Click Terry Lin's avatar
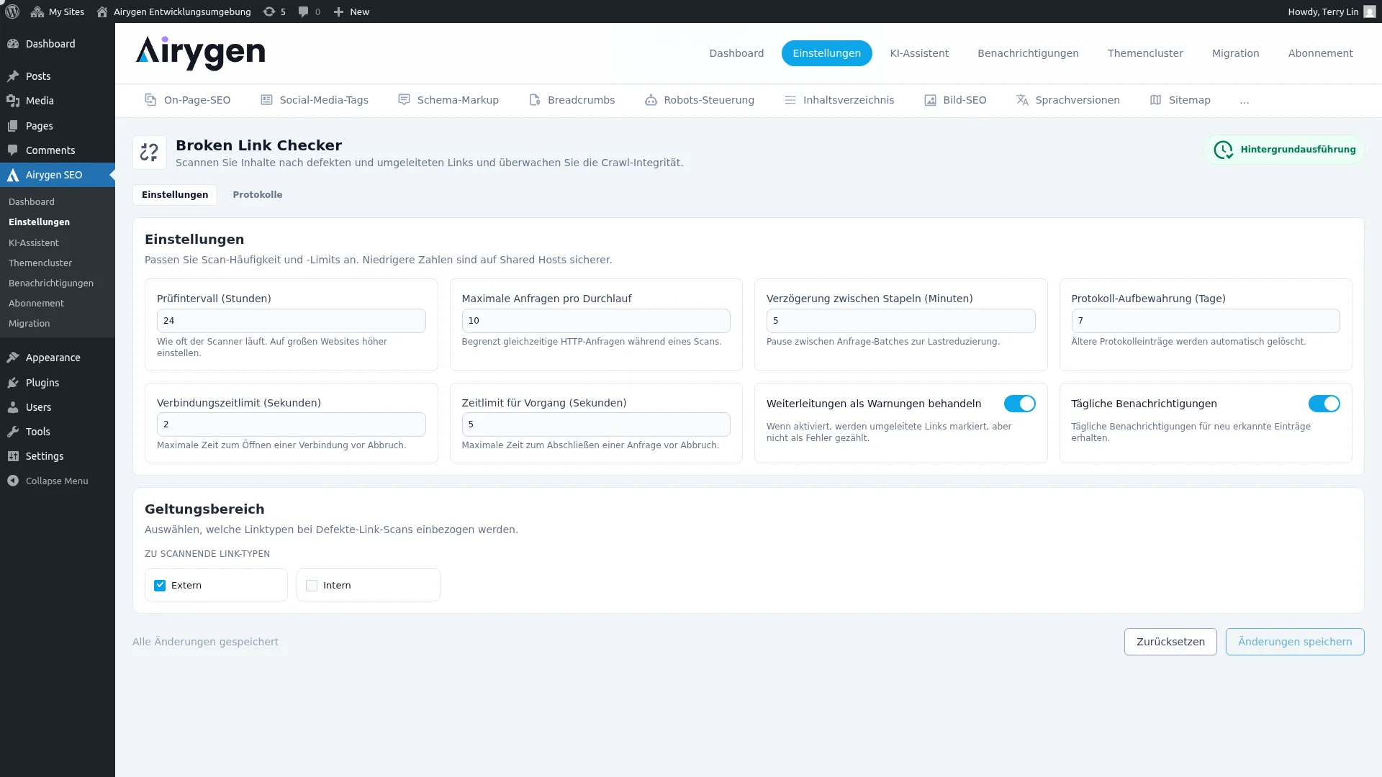The width and height of the screenshot is (1382, 777). [1369, 12]
